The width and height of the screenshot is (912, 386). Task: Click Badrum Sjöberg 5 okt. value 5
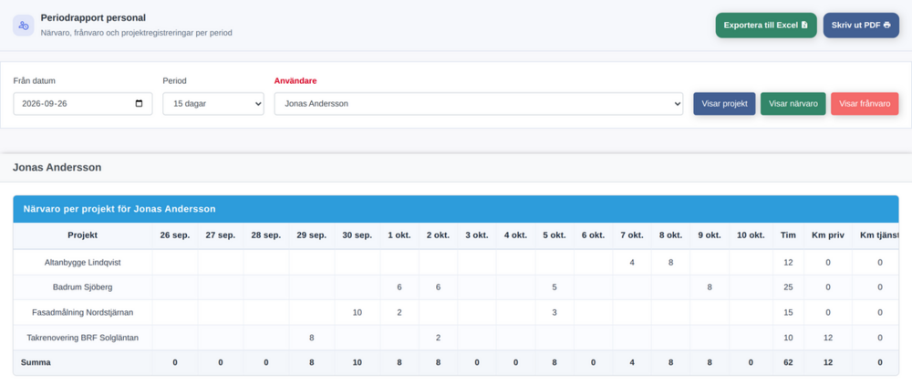coord(554,287)
